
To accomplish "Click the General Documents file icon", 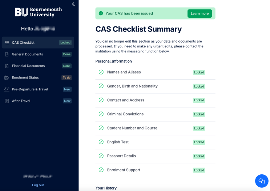I will pyautogui.click(x=7, y=54).
